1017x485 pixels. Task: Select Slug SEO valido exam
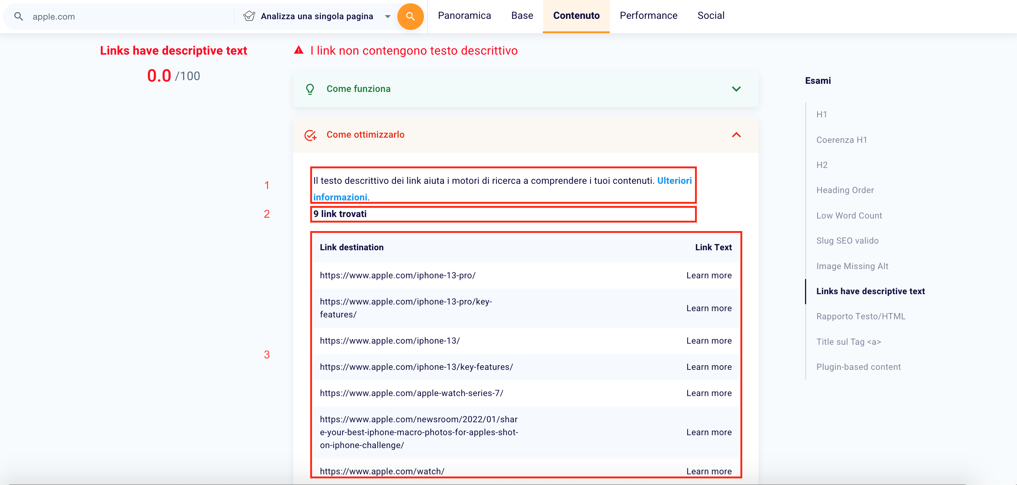(x=847, y=241)
